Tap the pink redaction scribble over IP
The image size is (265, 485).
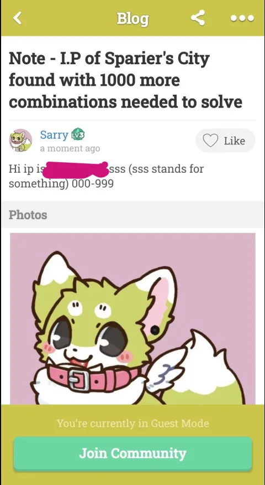(x=77, y=169)
